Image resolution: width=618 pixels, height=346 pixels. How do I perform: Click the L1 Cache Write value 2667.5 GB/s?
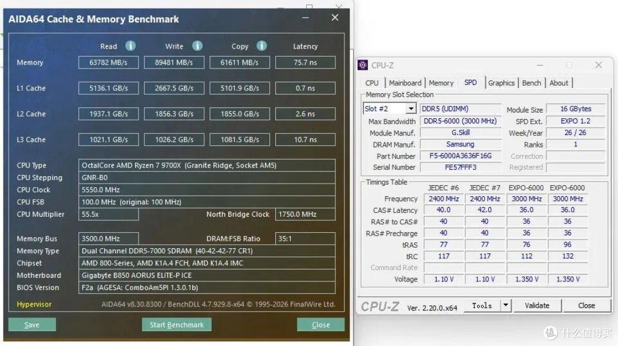(x=174, y=88)
